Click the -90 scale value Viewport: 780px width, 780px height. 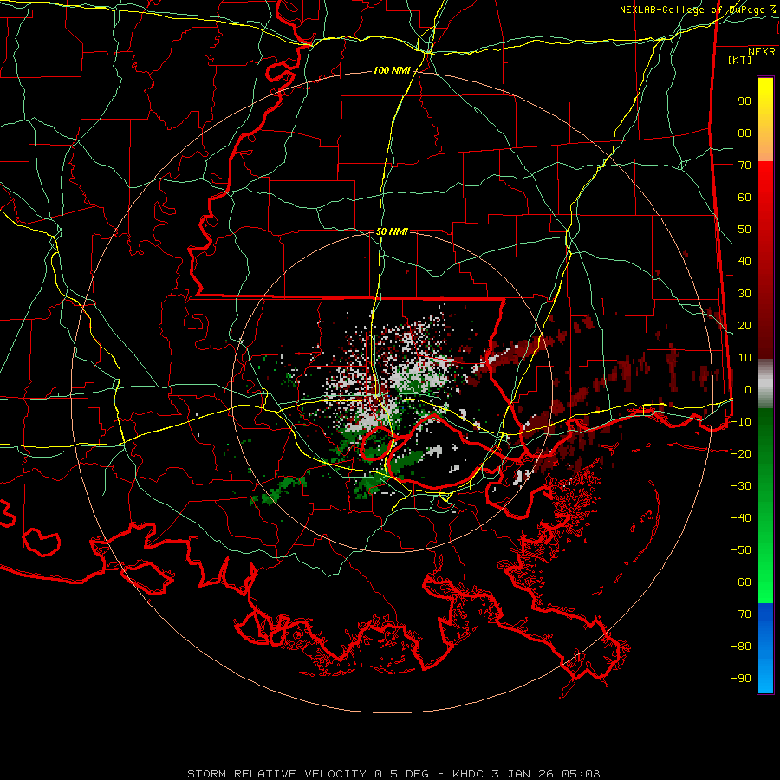click(741, 678)
